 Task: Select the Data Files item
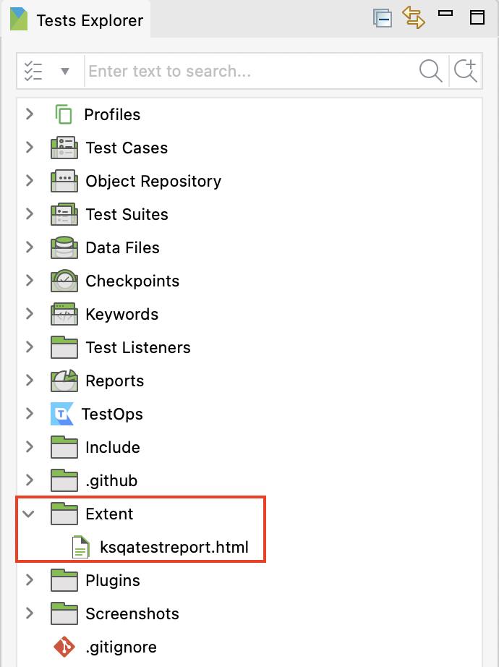[x=122, y=247]
